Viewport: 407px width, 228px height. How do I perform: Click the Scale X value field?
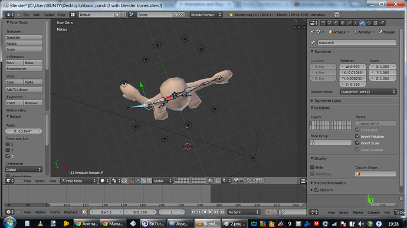[x=383, y=67]
